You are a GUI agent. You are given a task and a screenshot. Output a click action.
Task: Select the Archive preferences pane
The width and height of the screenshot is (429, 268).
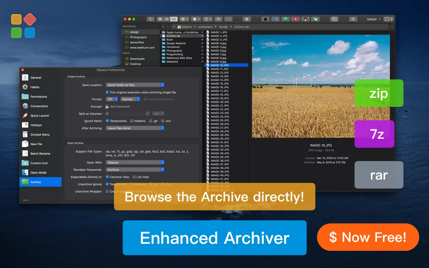[40, 182]
